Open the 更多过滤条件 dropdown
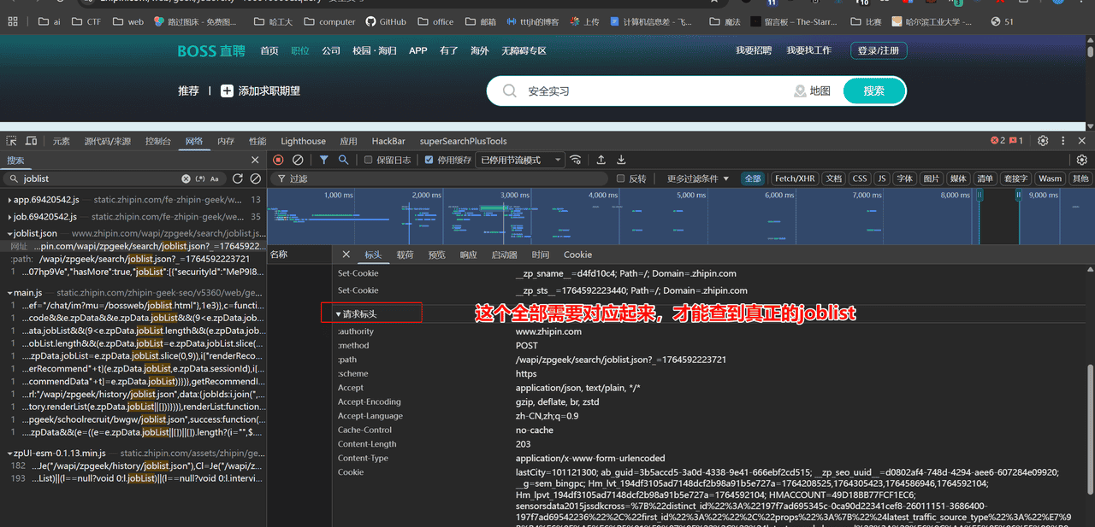This screenshot has width=1095, height=527. coord(693,178)
